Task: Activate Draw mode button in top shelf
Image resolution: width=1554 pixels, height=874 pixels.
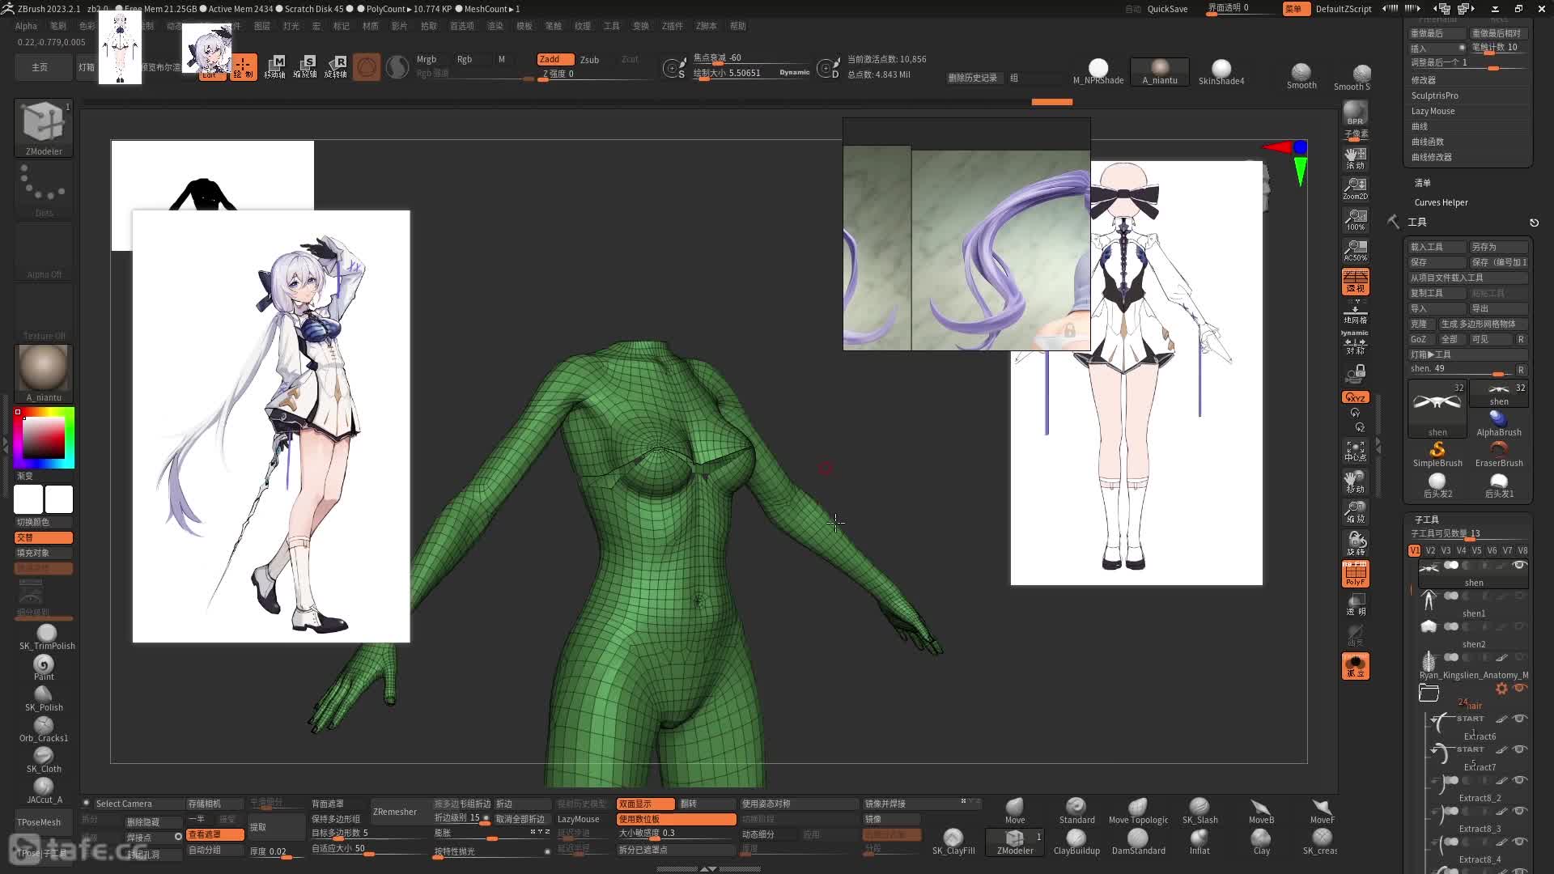Action: pos(244,66)
